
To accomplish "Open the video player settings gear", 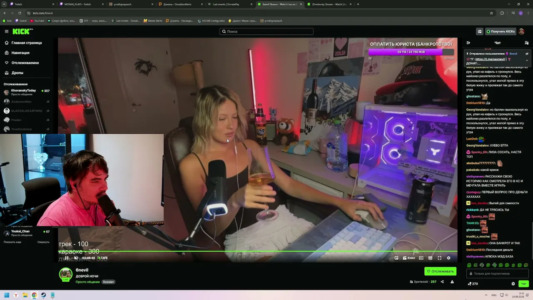I will click(x=448, y=258).
